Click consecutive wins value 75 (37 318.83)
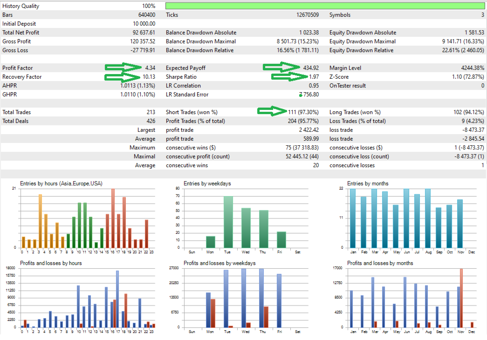Image resolution: width=487 pixels, height=340 pixels. pos(302,148)
